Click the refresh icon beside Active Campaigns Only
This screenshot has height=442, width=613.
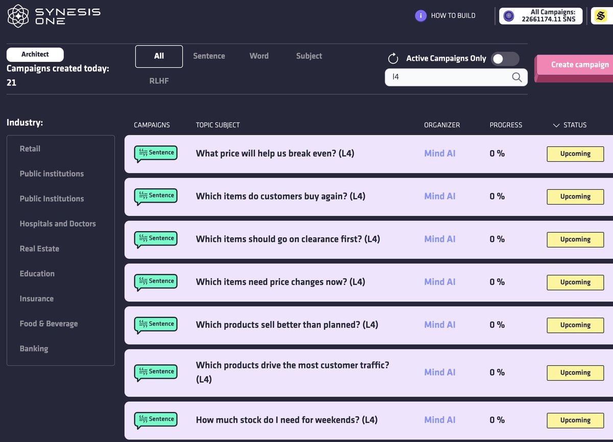click(x=392, y=58)
